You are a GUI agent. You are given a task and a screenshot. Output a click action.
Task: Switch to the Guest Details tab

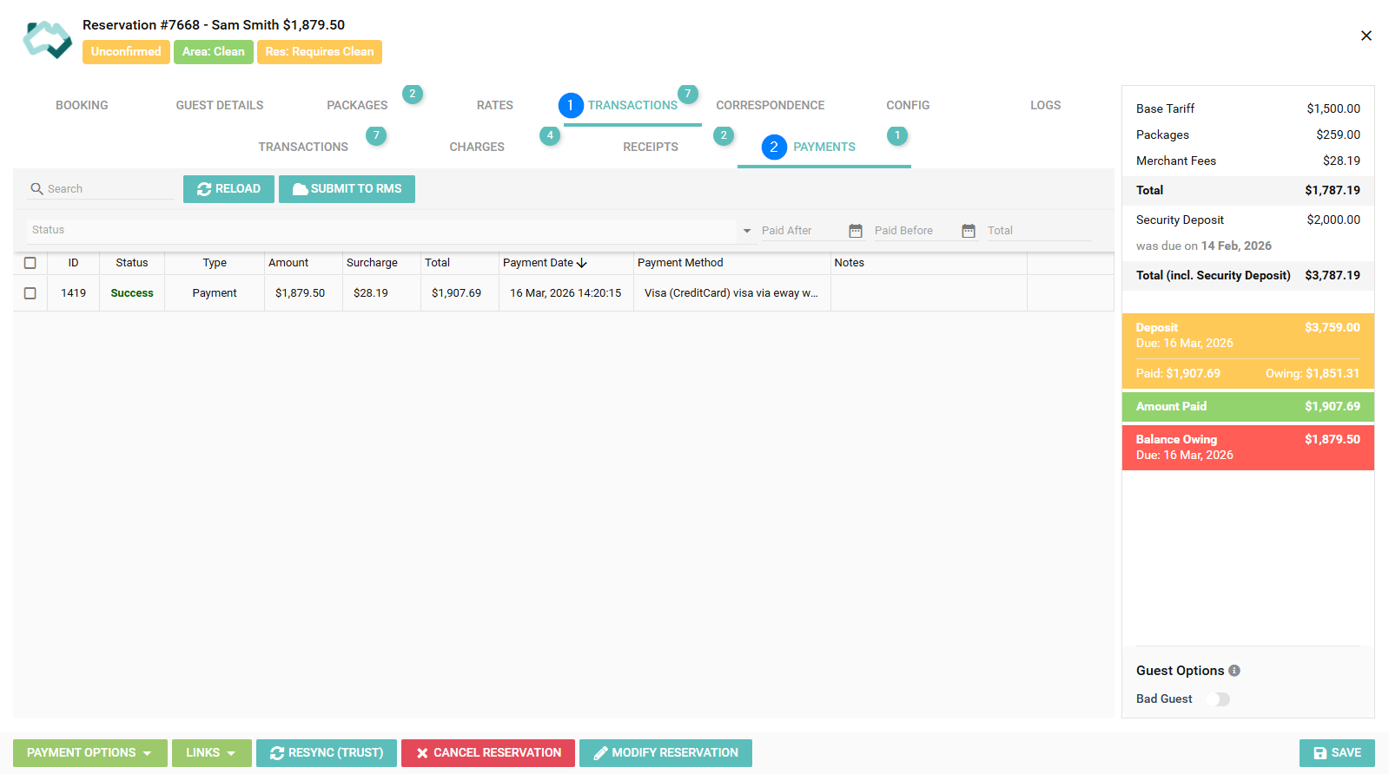click(x=219, y=105)
